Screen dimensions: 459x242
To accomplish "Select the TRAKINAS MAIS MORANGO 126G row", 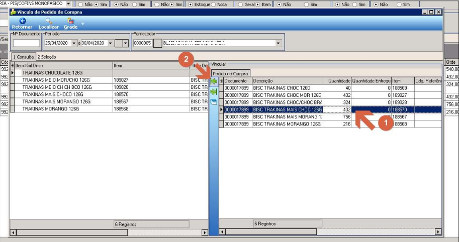I will 110,101.
